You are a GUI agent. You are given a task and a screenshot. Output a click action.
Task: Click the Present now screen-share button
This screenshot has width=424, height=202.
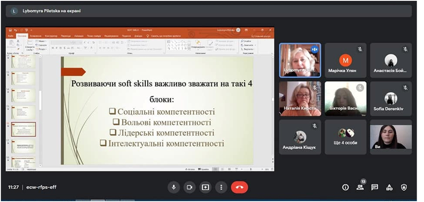[205, 187]
